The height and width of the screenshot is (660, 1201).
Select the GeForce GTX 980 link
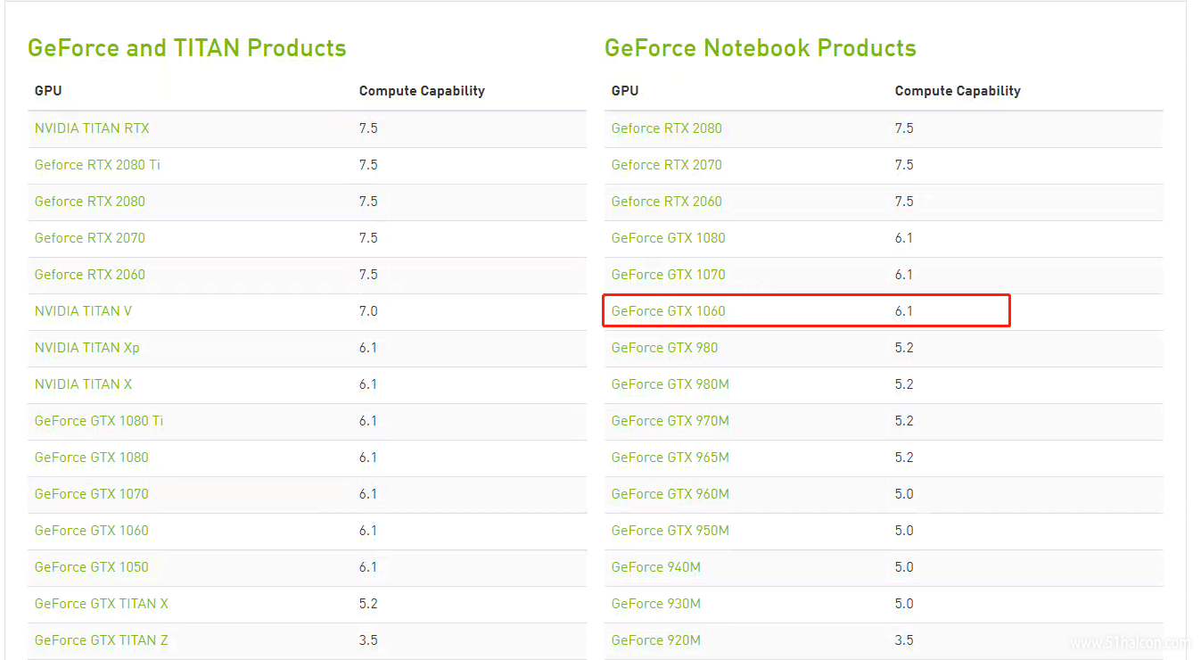[665, 348]
